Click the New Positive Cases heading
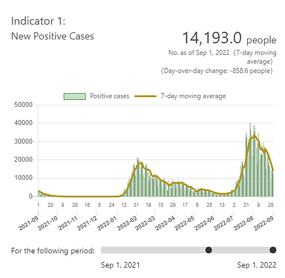The image size is (285, 278). coord(52,36)
